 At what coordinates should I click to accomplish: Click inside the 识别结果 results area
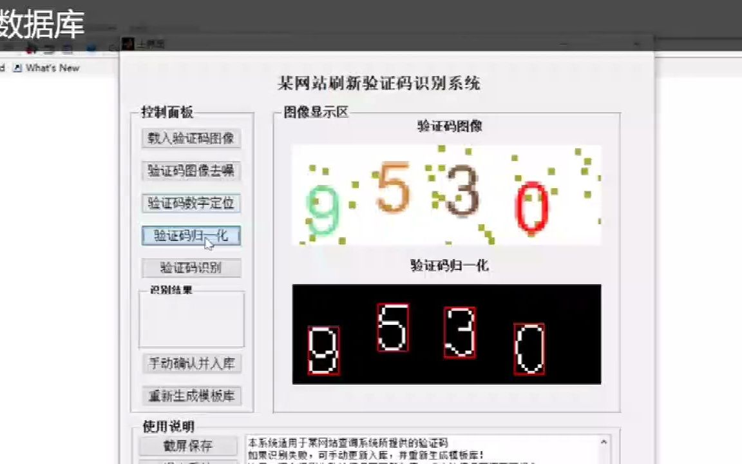[x=191, y=319]
